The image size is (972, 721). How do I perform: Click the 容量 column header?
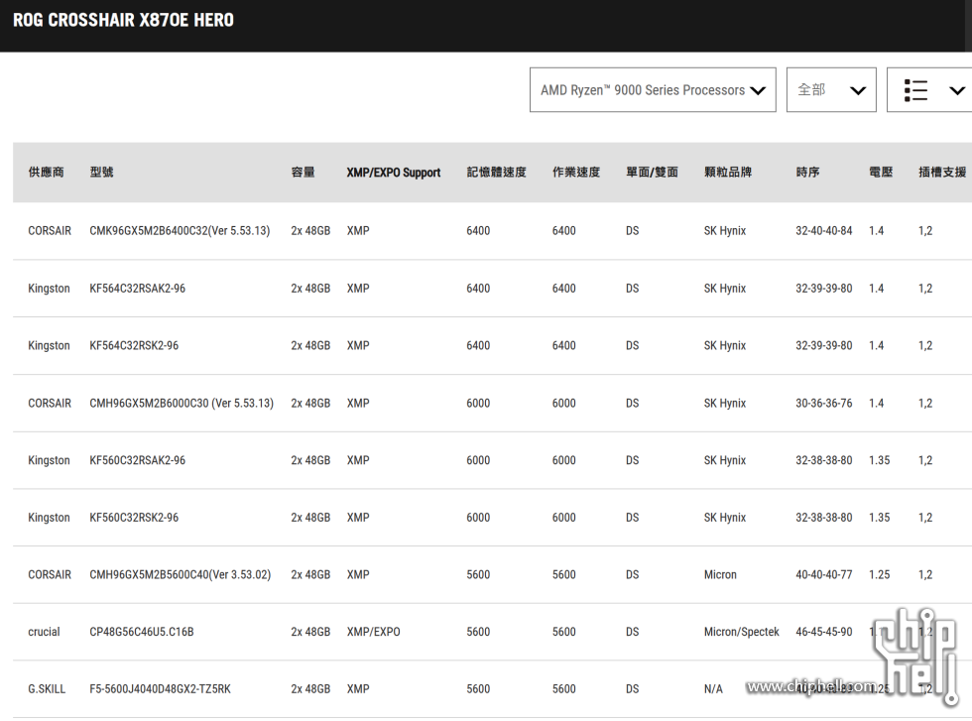(x=304, y=172)
